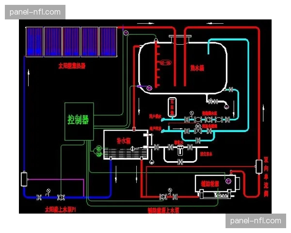Click the top-left panel-nfl.com watermark
The width and height of the screenshot is (291, 233).
pos(34,11)
